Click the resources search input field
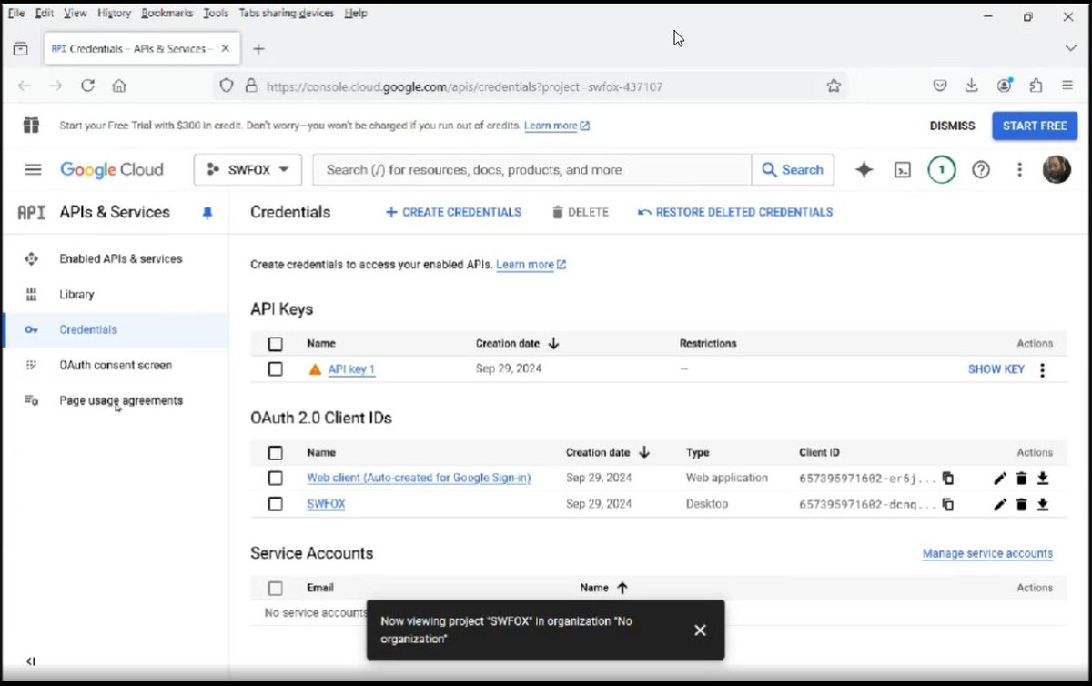1092x686 pixels. 532,169
